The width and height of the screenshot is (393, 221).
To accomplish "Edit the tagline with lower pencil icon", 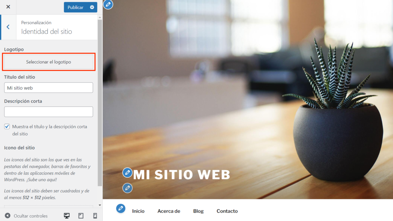I will pos(127,188).
